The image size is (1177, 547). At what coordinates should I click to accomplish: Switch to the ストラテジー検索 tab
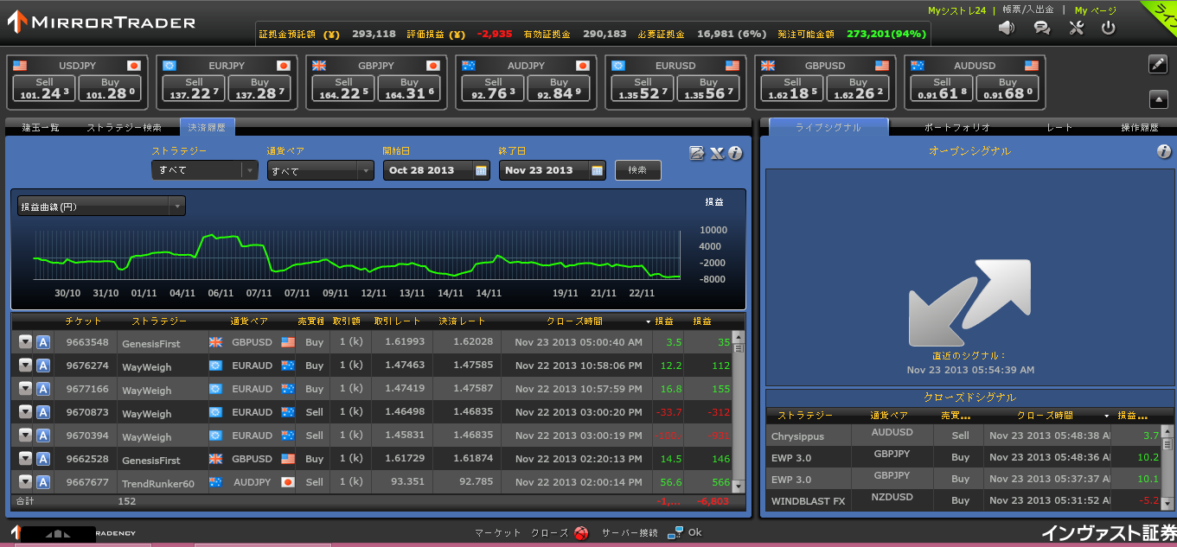[x=124, y=127]
